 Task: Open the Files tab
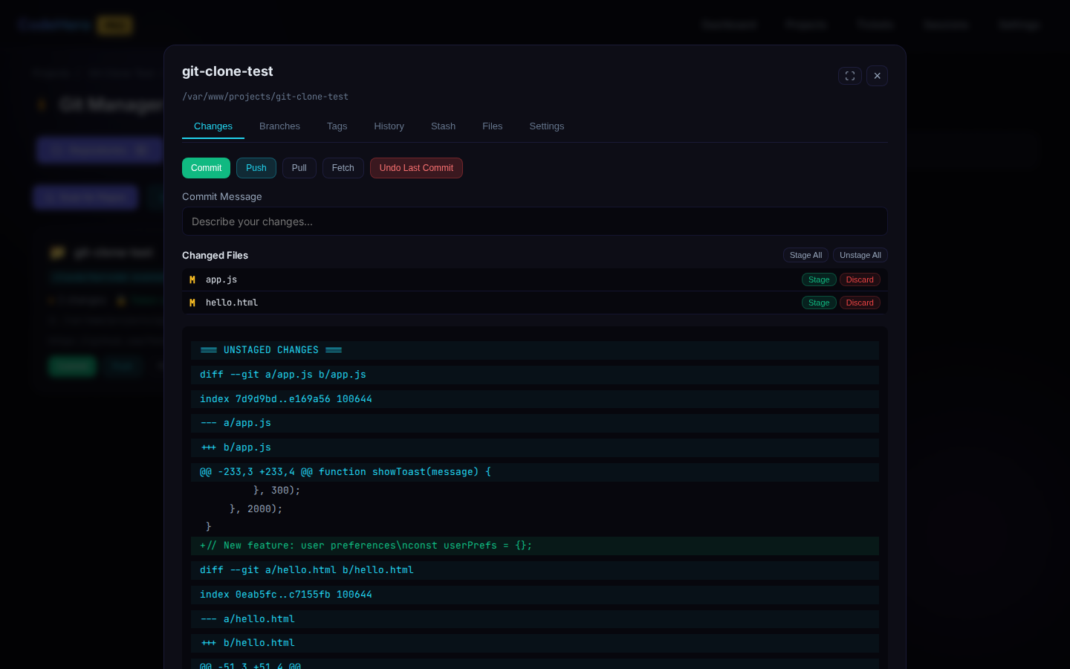492,126
